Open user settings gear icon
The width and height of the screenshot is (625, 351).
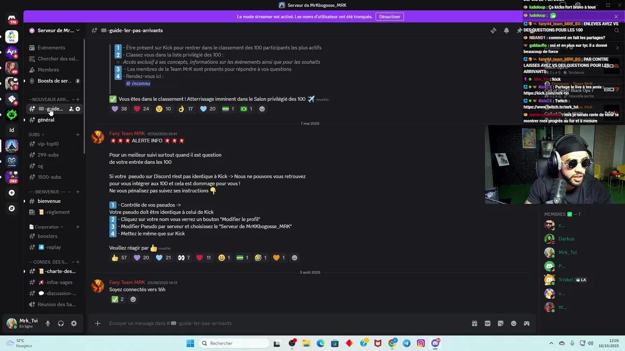point(74,323)
